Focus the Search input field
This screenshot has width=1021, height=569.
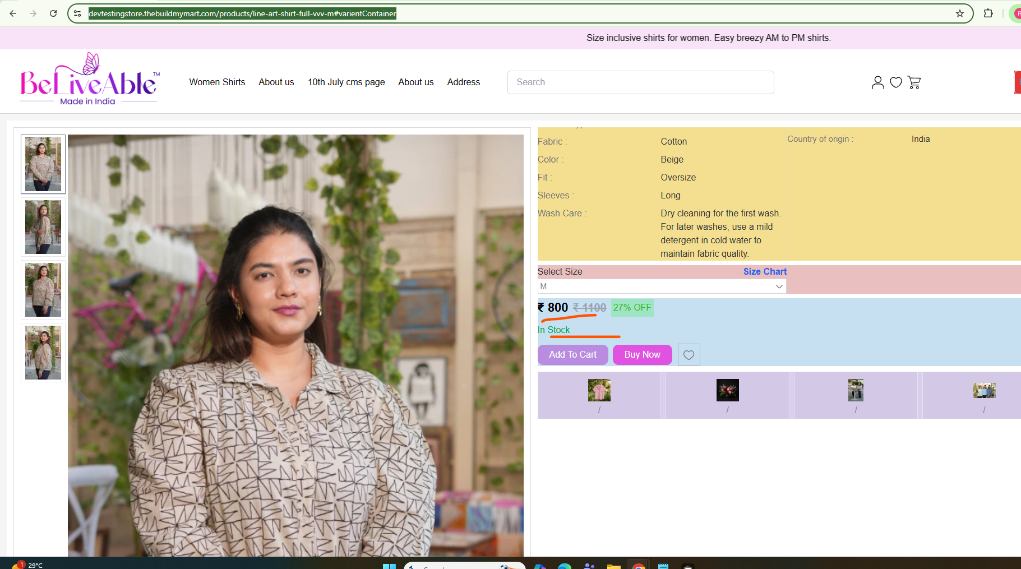[641, 82]
